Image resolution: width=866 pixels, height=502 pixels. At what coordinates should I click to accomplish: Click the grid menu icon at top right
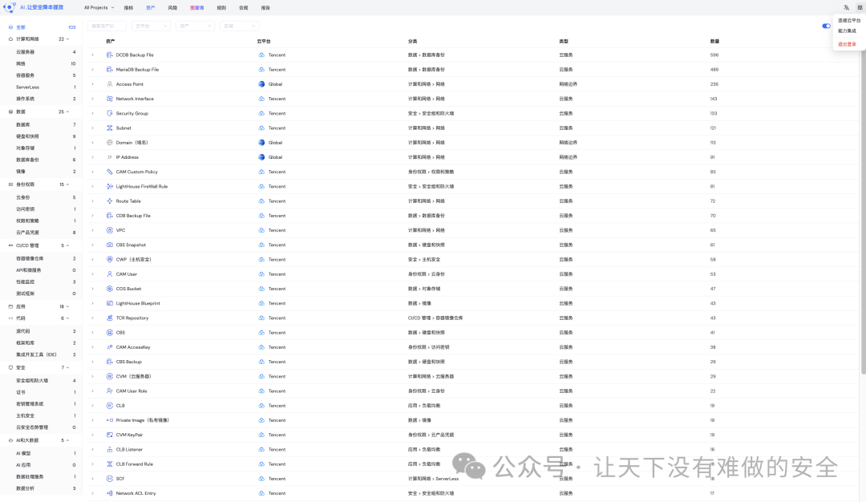coord(859,7)
